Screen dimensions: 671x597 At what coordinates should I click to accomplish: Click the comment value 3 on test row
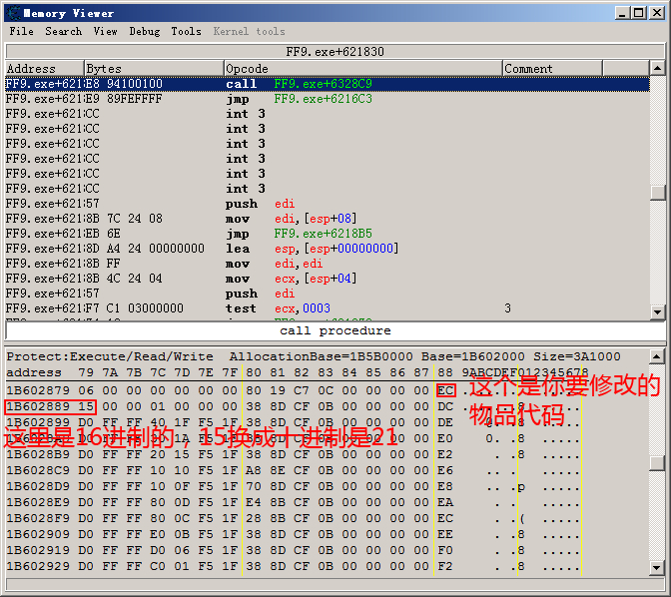[507, 308]
